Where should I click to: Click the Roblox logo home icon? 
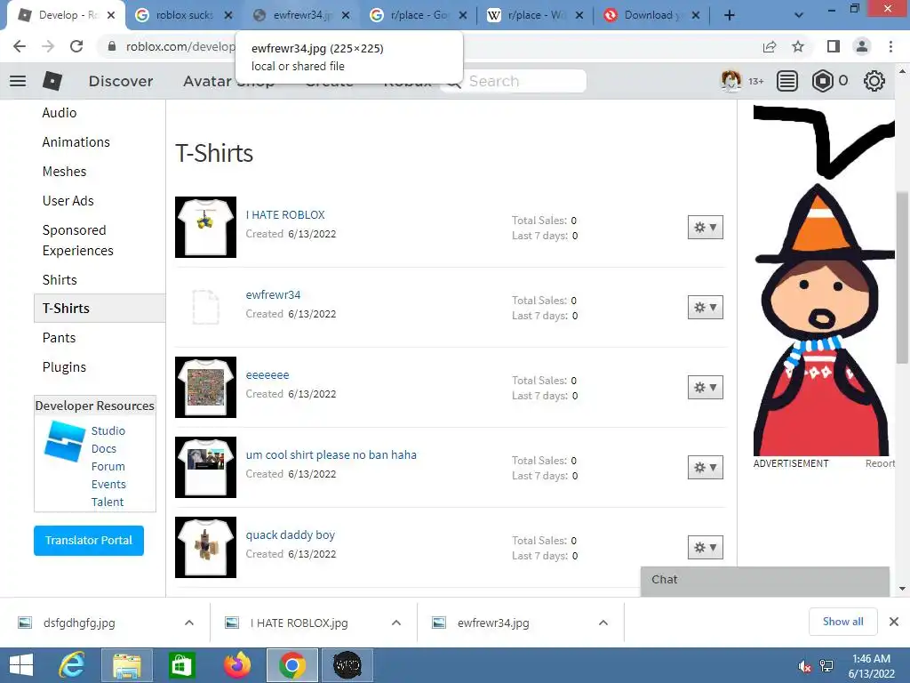(52, 81)
